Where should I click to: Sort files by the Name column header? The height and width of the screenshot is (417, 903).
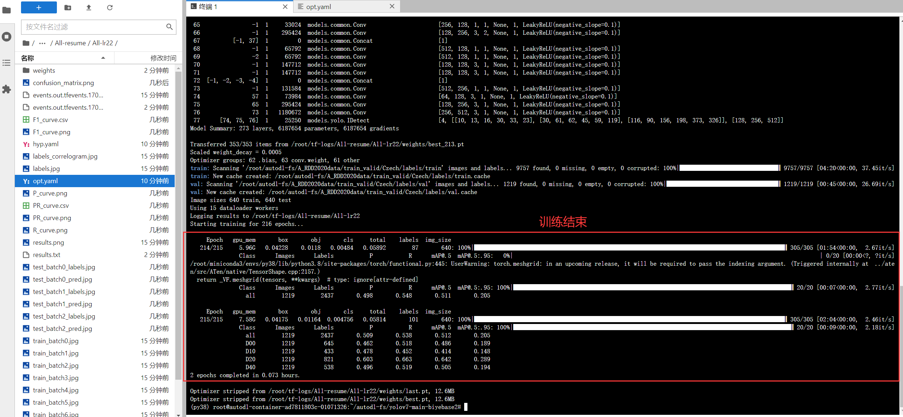click(64, 58)
